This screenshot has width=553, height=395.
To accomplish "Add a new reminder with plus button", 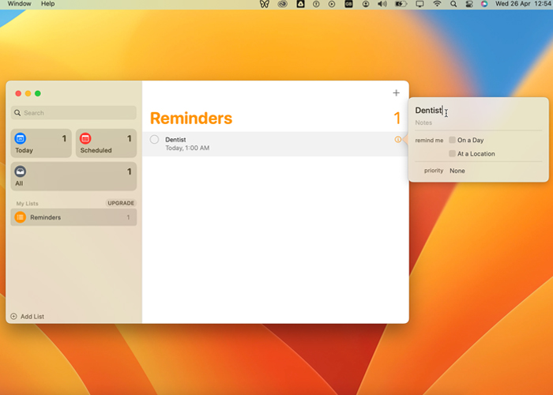I will pos(396,92).
